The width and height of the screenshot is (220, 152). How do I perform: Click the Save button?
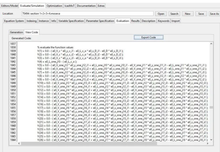coord(201,14)
